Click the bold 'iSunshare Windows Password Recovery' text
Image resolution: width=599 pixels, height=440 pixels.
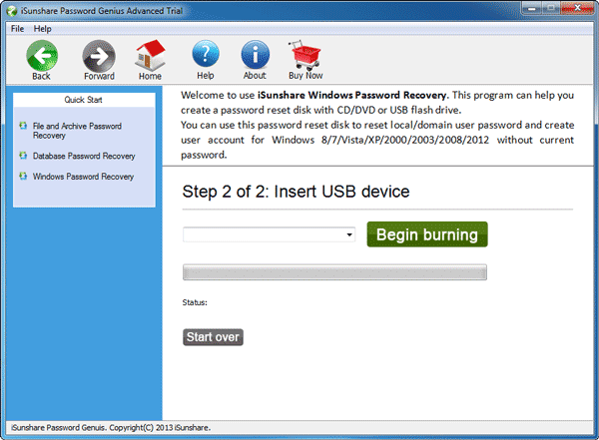coord(351,95)
